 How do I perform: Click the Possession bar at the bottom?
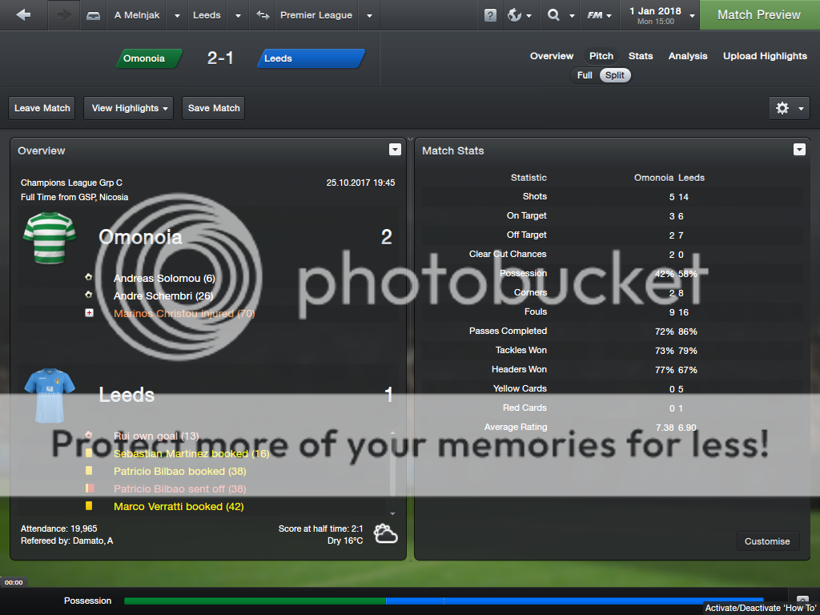click(443, 601)
